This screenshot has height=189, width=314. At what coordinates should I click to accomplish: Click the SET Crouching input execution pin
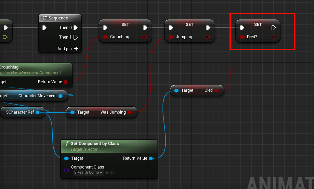tap(105, 28)
